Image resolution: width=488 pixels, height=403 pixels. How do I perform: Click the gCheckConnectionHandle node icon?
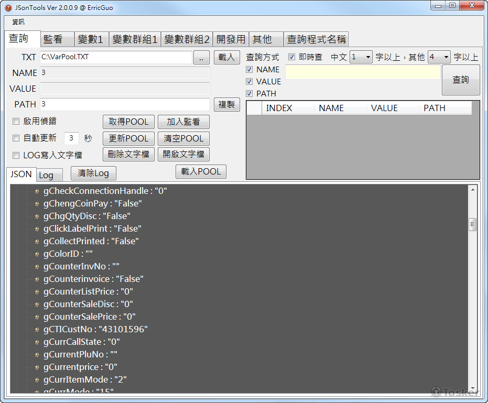pyautogui.click(x=37, y=191)
